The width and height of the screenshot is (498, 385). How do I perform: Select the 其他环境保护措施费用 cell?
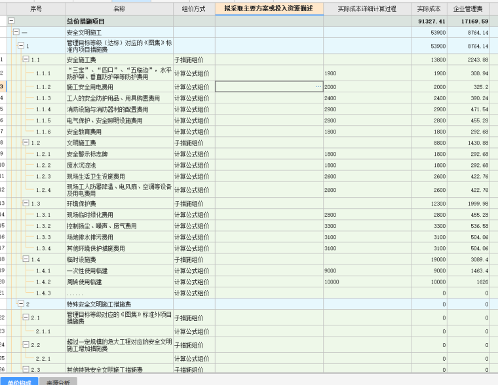tap(119, 248)
